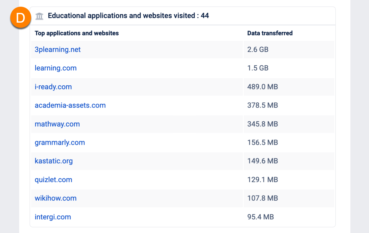Select the 378.5 MB data value

coord(263,105)
